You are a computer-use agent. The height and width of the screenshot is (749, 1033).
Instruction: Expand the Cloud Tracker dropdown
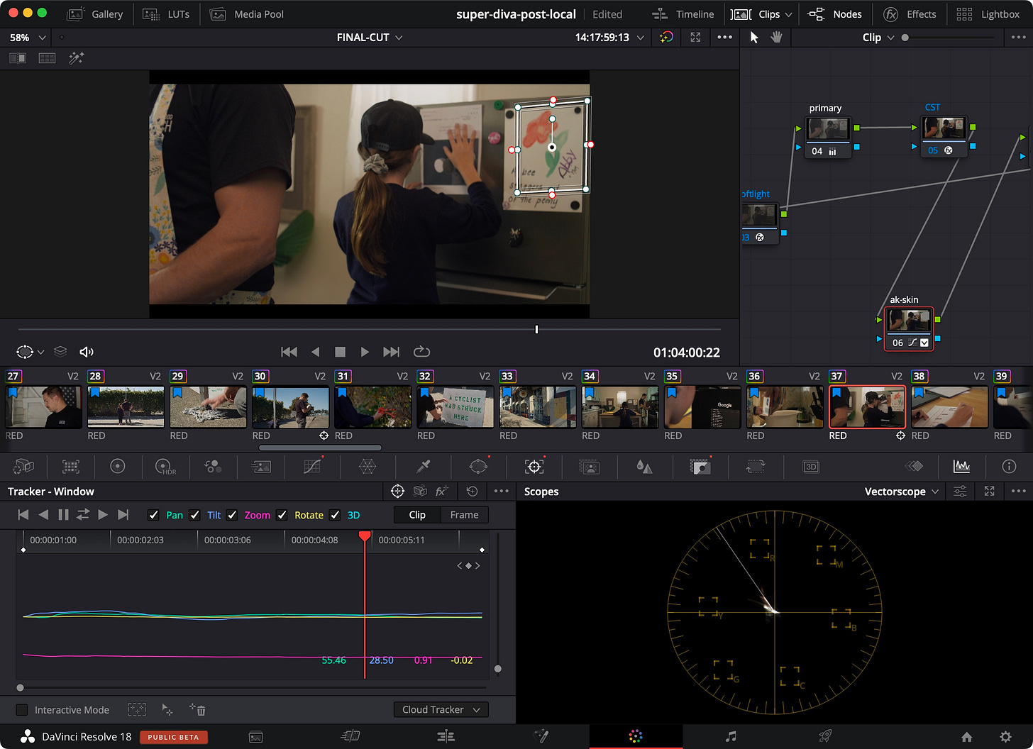click(441, 709)
